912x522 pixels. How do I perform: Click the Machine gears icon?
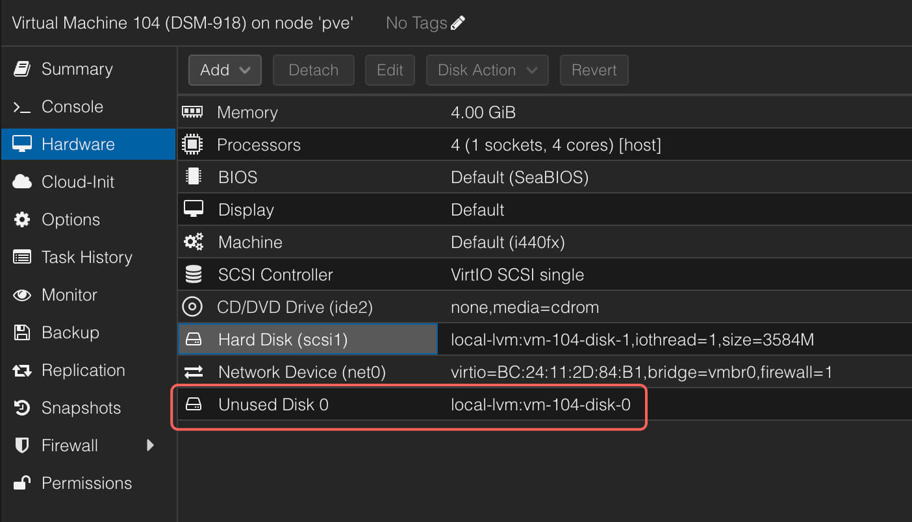tap(193, 242)
